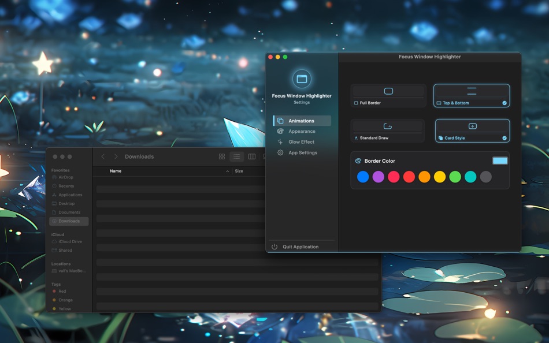Open the Animations section in sidebar
Viewport: 549px width, 343px height.
[x=302, y=121]
